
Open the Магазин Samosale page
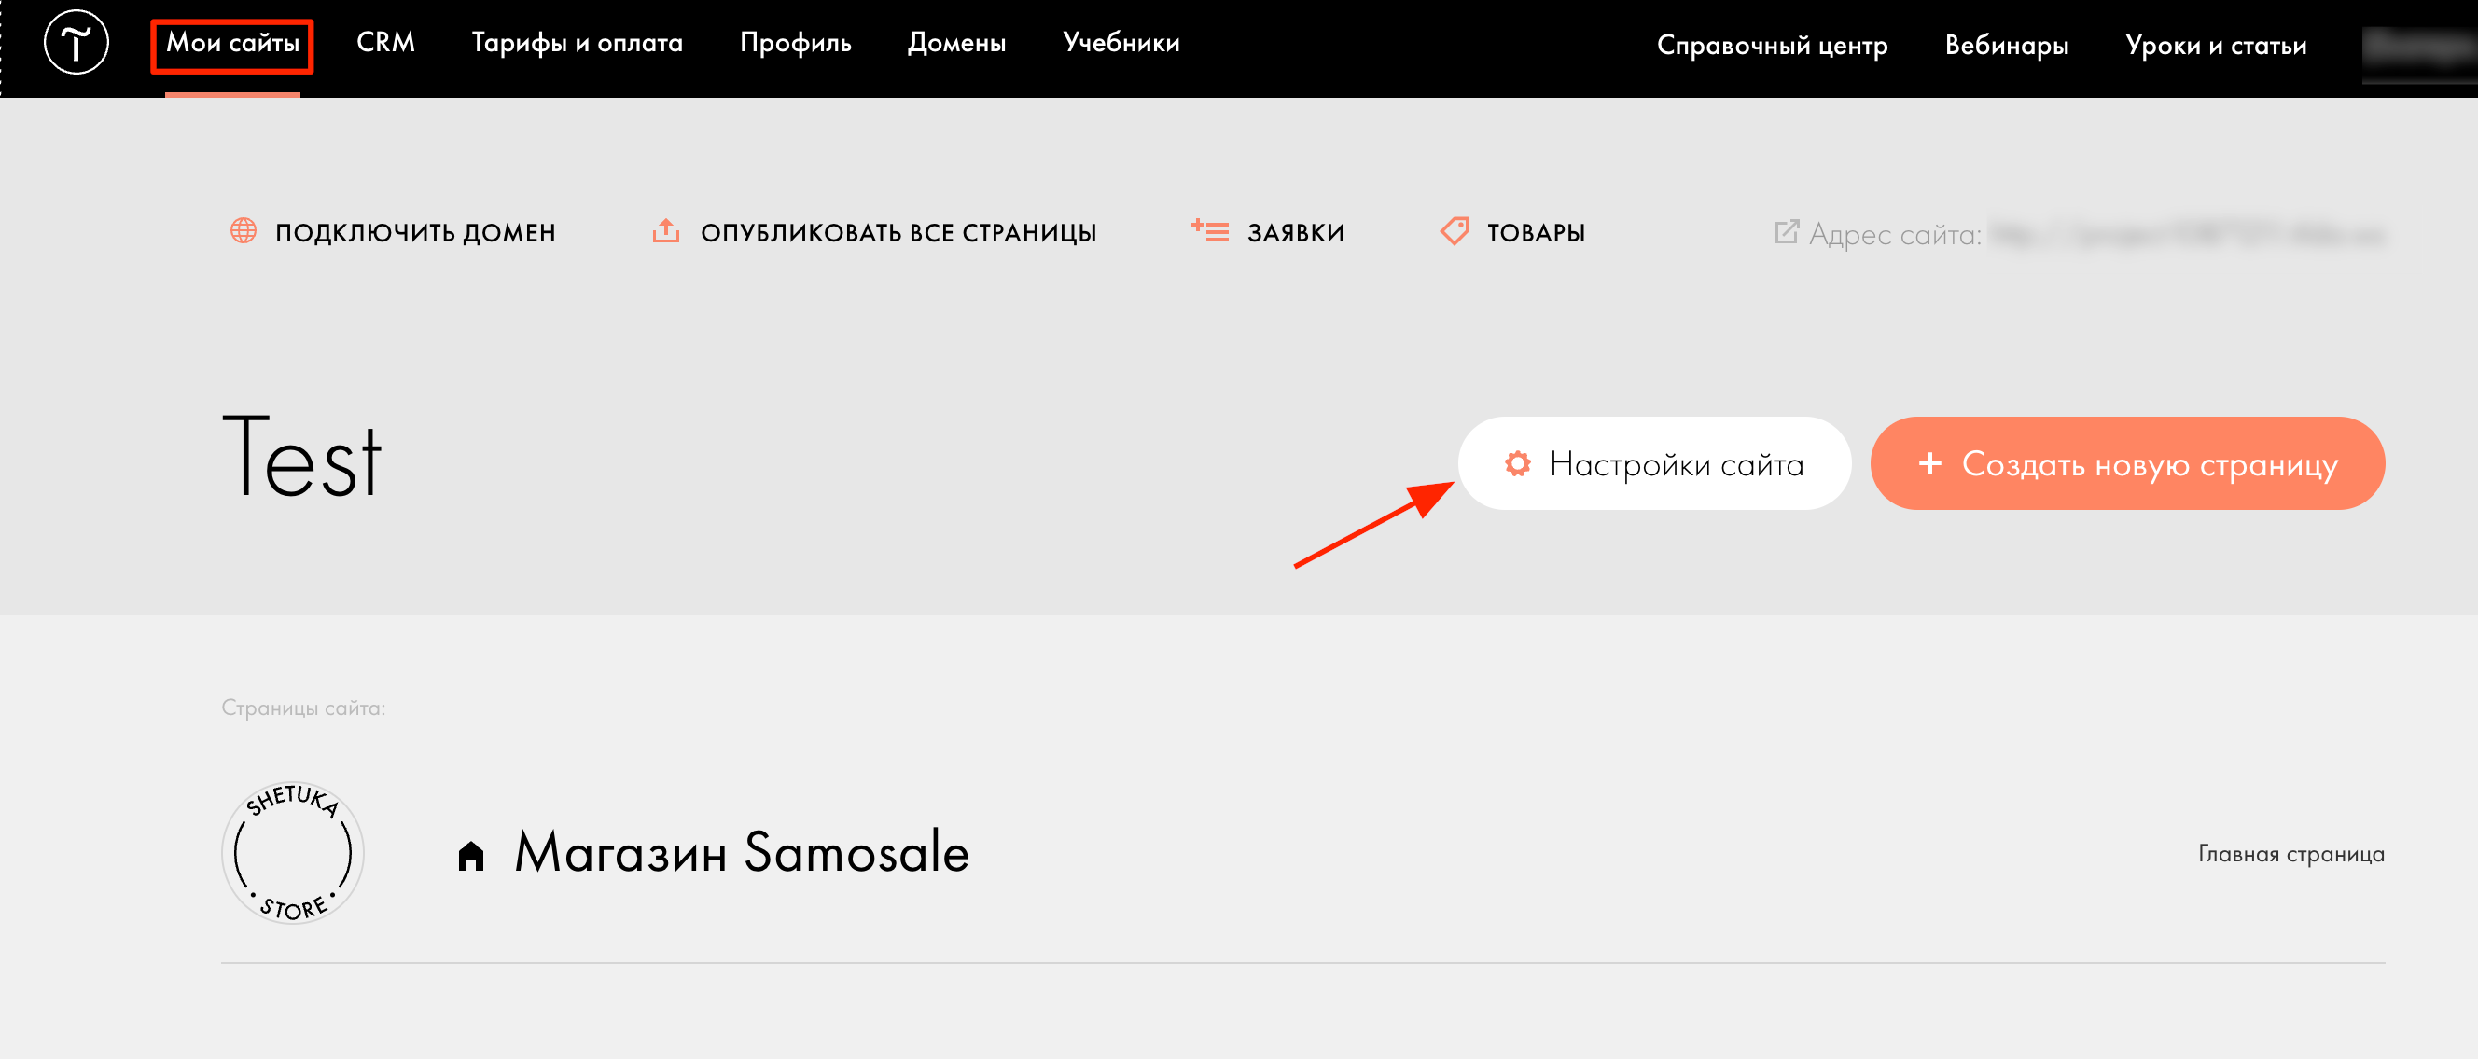pos(741,852)
